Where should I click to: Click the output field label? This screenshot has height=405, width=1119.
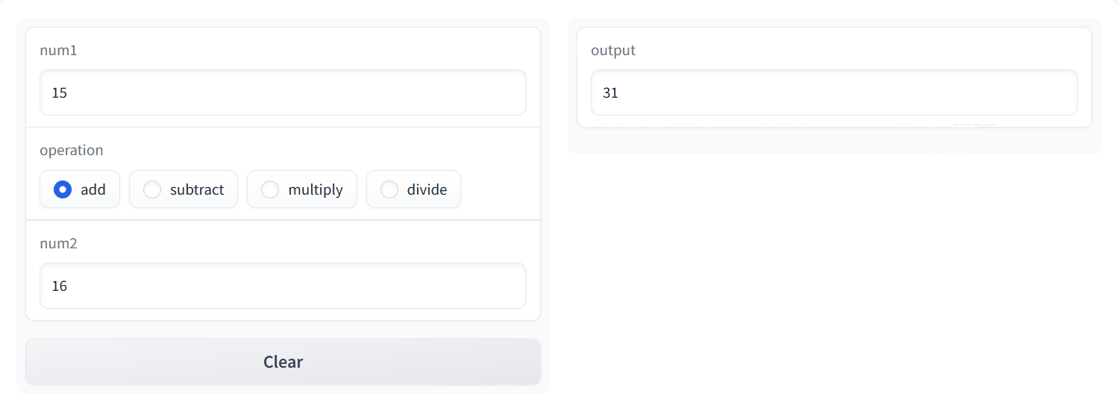point(612,51)
